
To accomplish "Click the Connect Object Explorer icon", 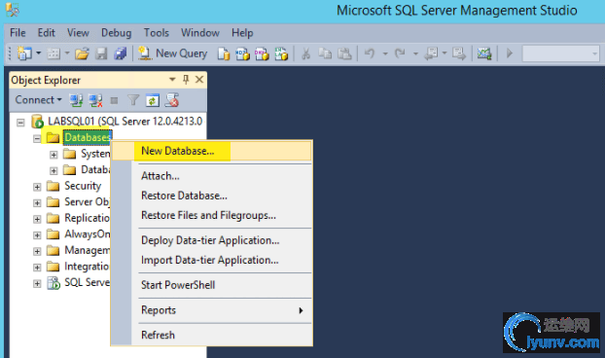I will click(x=76, y=100).
